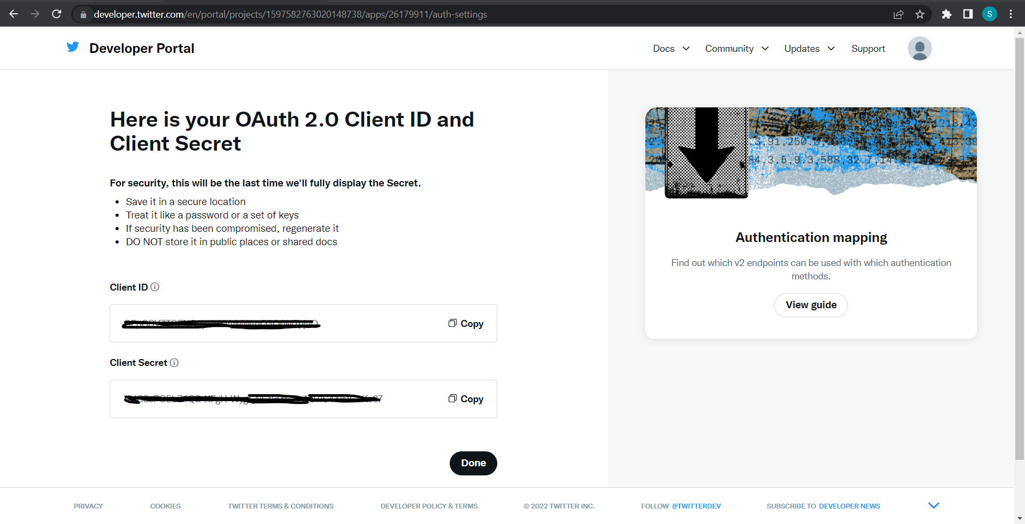Copy the Client Secret value
The image size is (1025, 524).
(466, 399)
